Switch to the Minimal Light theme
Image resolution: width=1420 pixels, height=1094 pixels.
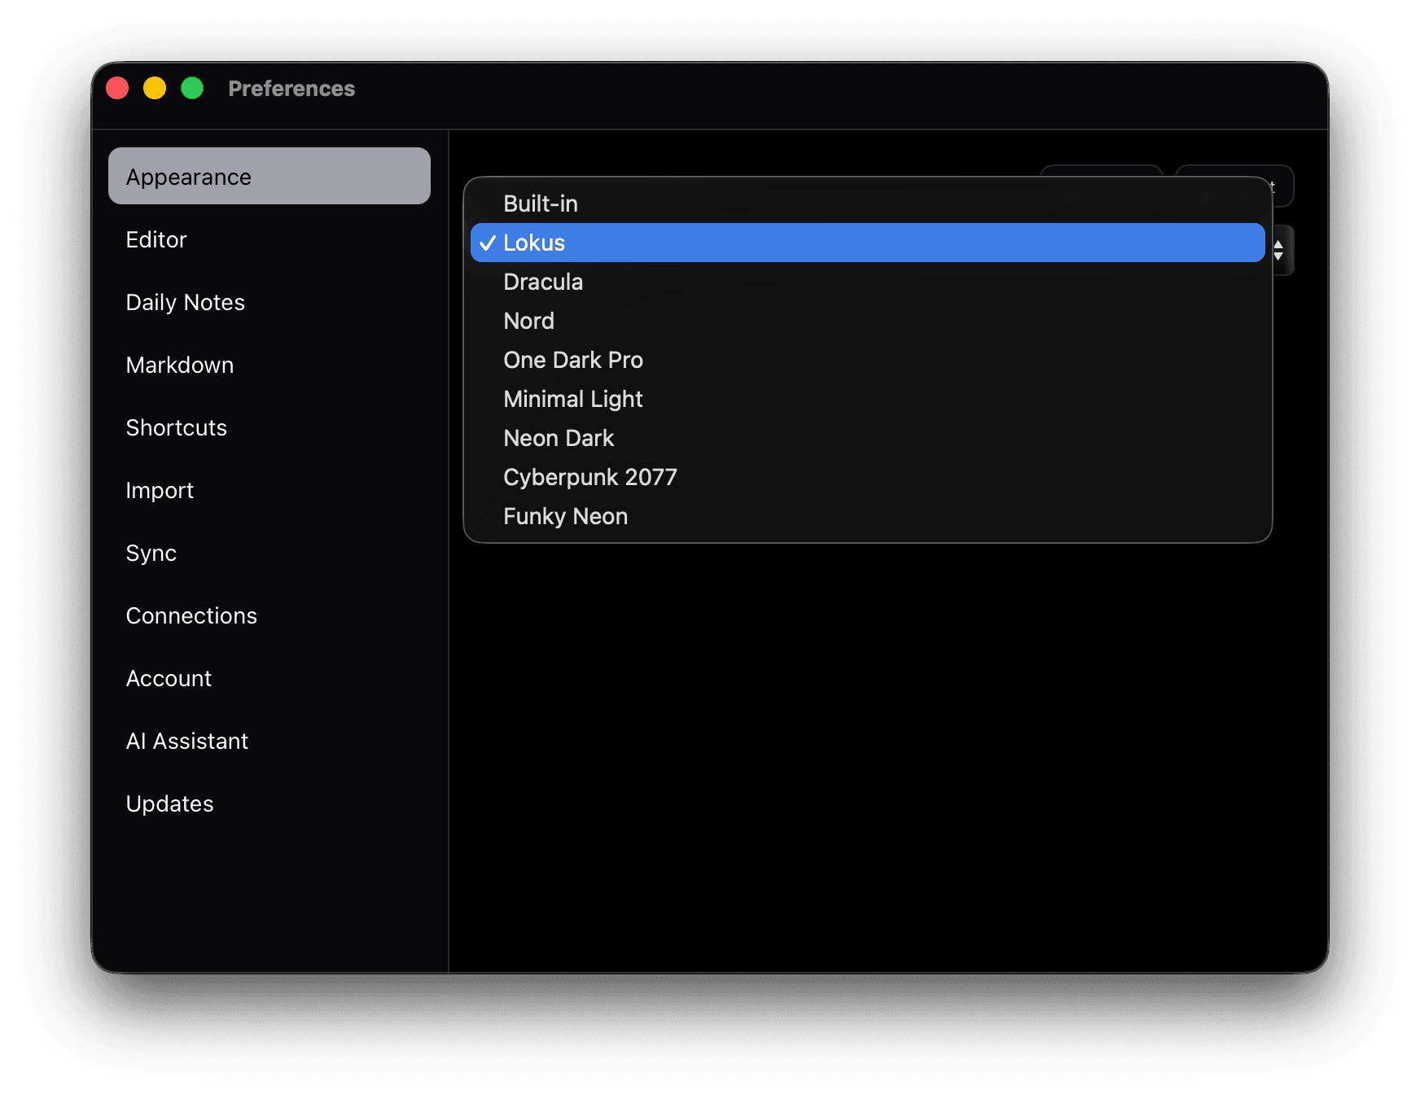(572, 399)
